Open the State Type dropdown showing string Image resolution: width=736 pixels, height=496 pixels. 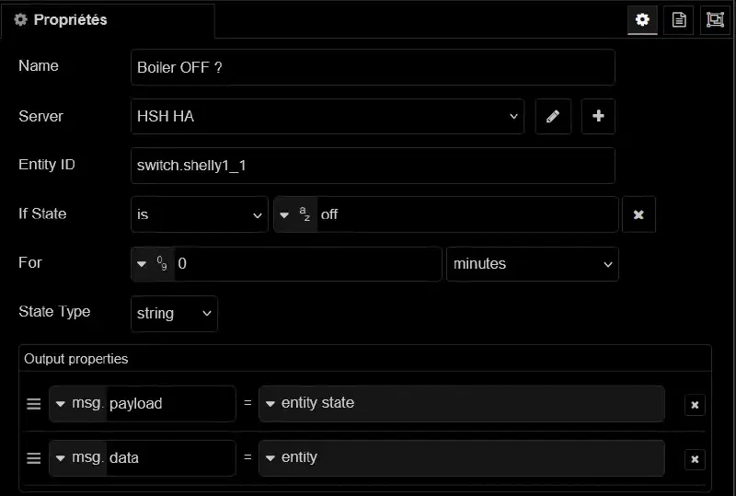pyautogui.click(x=174, y=313)
